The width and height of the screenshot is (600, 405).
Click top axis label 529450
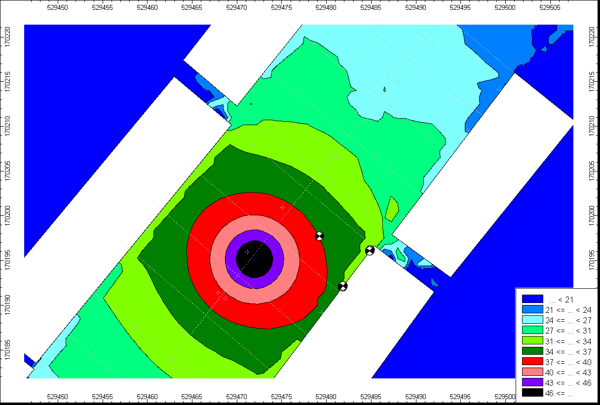pos(58,7)
